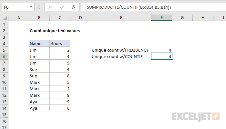Select Hours value 9 in row 13
The image size is (226, 129).
pyautogui.click(x=60, y=102)
